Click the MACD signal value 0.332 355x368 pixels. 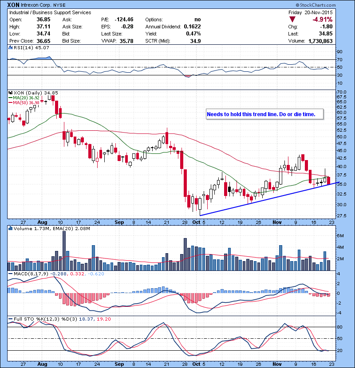tap(77, 274)
